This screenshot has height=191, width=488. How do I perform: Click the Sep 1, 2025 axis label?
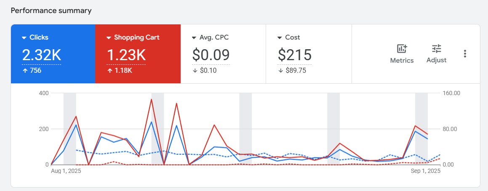click(425, 171)
